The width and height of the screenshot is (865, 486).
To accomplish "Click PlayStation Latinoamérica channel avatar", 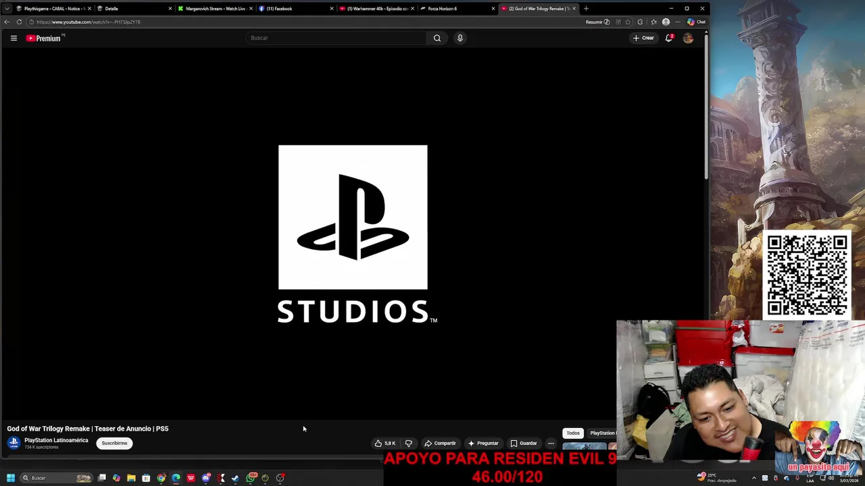I will (x=14, y=443).
